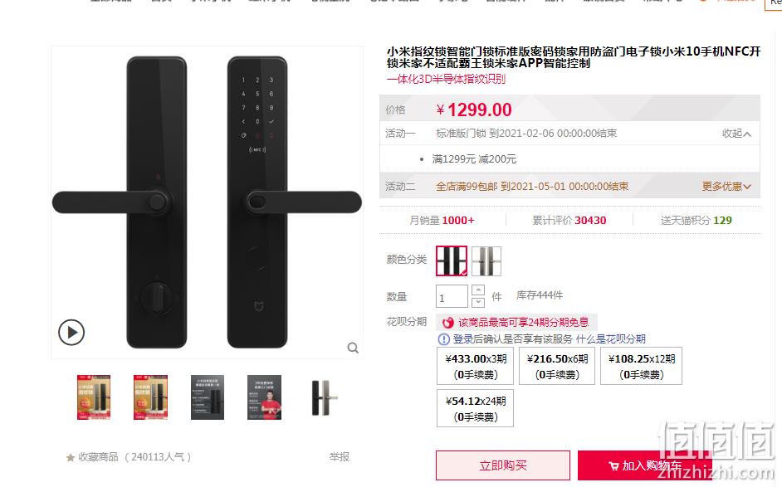Click the quantity input field
The width and height of the screenshot is (782, 487).
[452, 296]
